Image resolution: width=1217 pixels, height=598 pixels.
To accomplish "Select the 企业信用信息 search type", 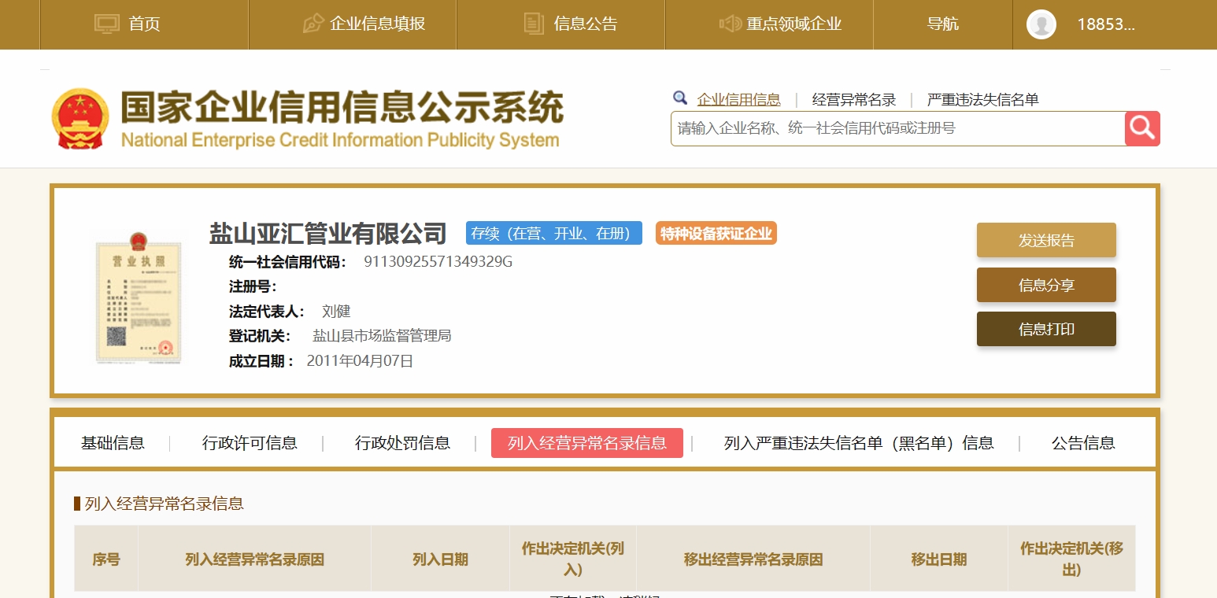I will pyautogui.click(x=739, y=99).
